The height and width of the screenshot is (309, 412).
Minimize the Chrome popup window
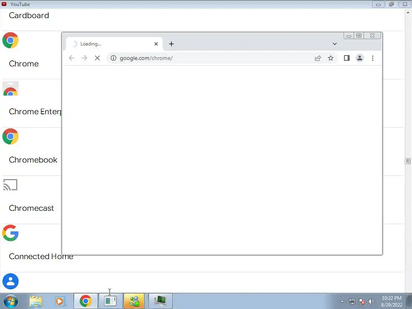[x=349, y=35]
